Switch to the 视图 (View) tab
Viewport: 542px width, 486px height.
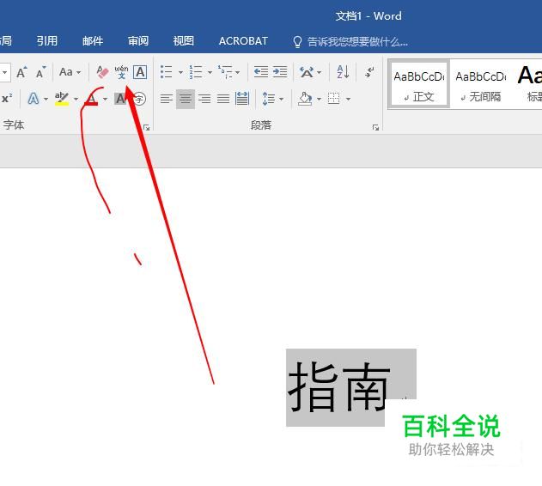184,41
